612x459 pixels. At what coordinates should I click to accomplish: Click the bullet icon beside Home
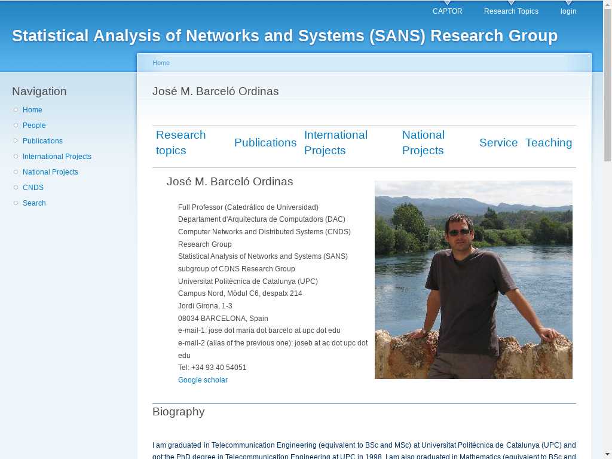point(16,110)
